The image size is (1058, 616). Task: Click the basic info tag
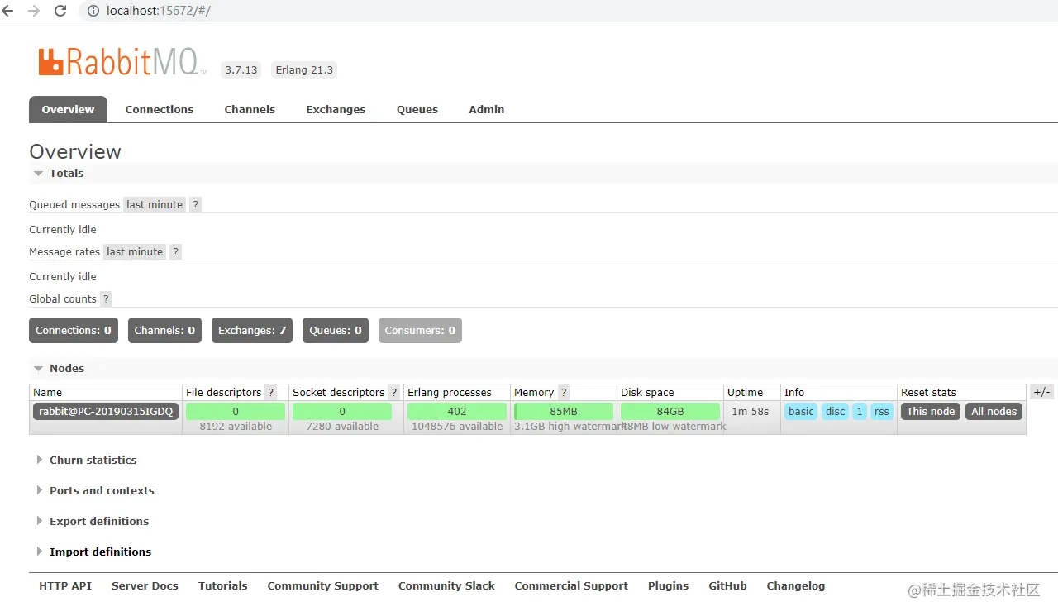click(801, 412)
